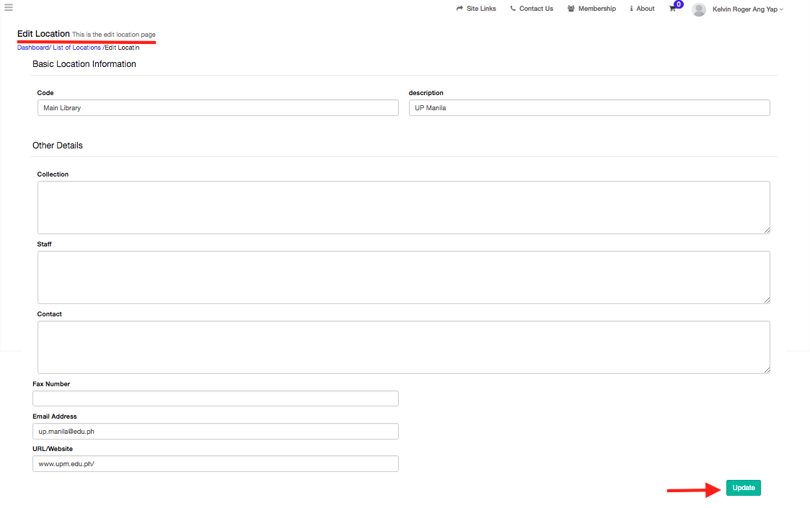Viewport: 810px width, 508px height.
Task: Click inside the Contact text area
Action: click(x=403, y=347)
